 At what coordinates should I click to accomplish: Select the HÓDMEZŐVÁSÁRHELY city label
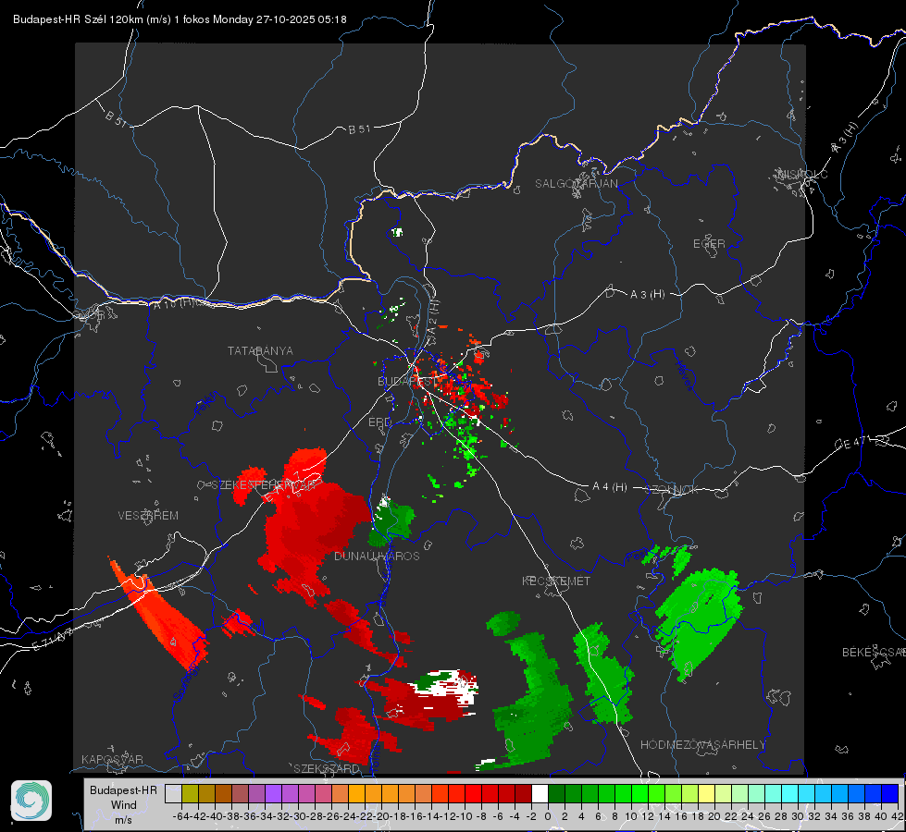pyautogui.click(x=702, y=745)
